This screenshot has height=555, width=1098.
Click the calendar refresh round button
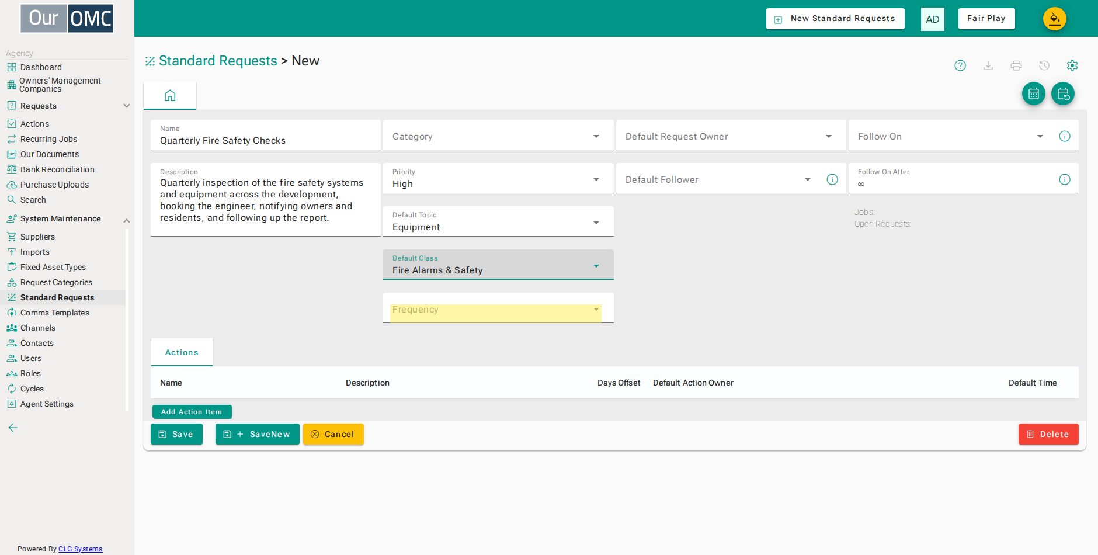pyautogui.click(x=1063, y=93)
